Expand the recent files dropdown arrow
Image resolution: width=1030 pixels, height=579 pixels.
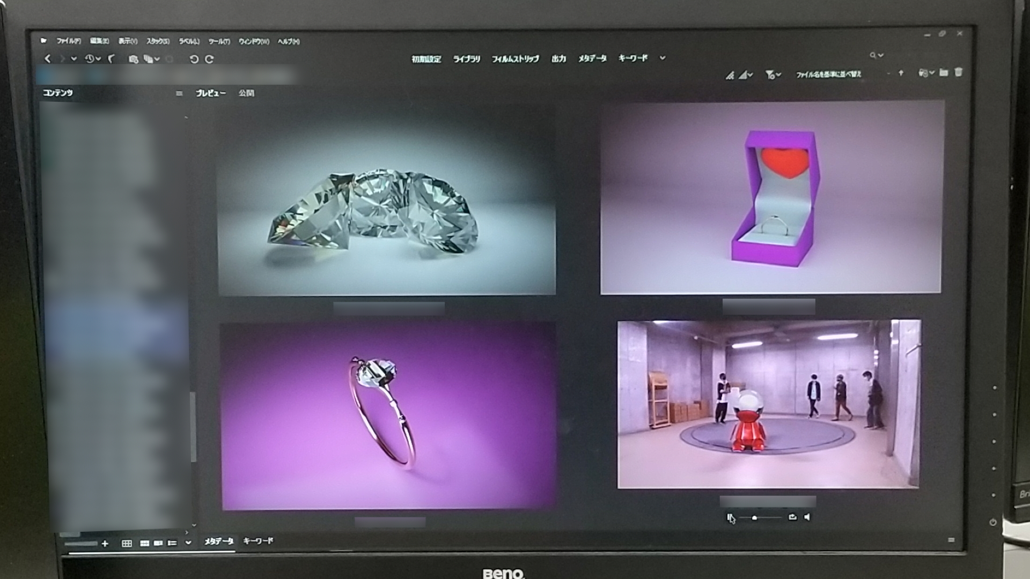98,59
